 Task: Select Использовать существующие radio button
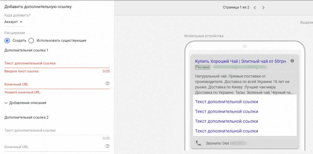coord(31,40)
